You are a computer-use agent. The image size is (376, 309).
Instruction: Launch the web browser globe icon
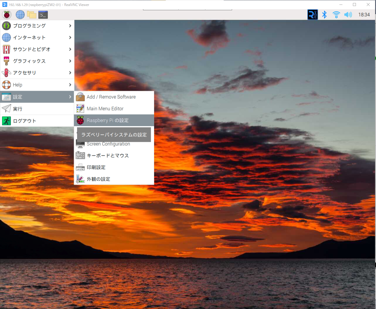(x=20, y=14)
